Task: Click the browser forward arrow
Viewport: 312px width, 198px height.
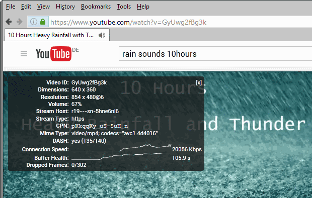Action: pyautogui.click(x=20, y=22)
